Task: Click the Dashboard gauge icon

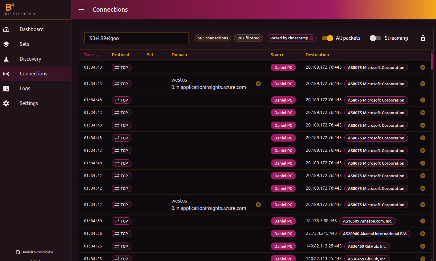Action: point(6,30)
